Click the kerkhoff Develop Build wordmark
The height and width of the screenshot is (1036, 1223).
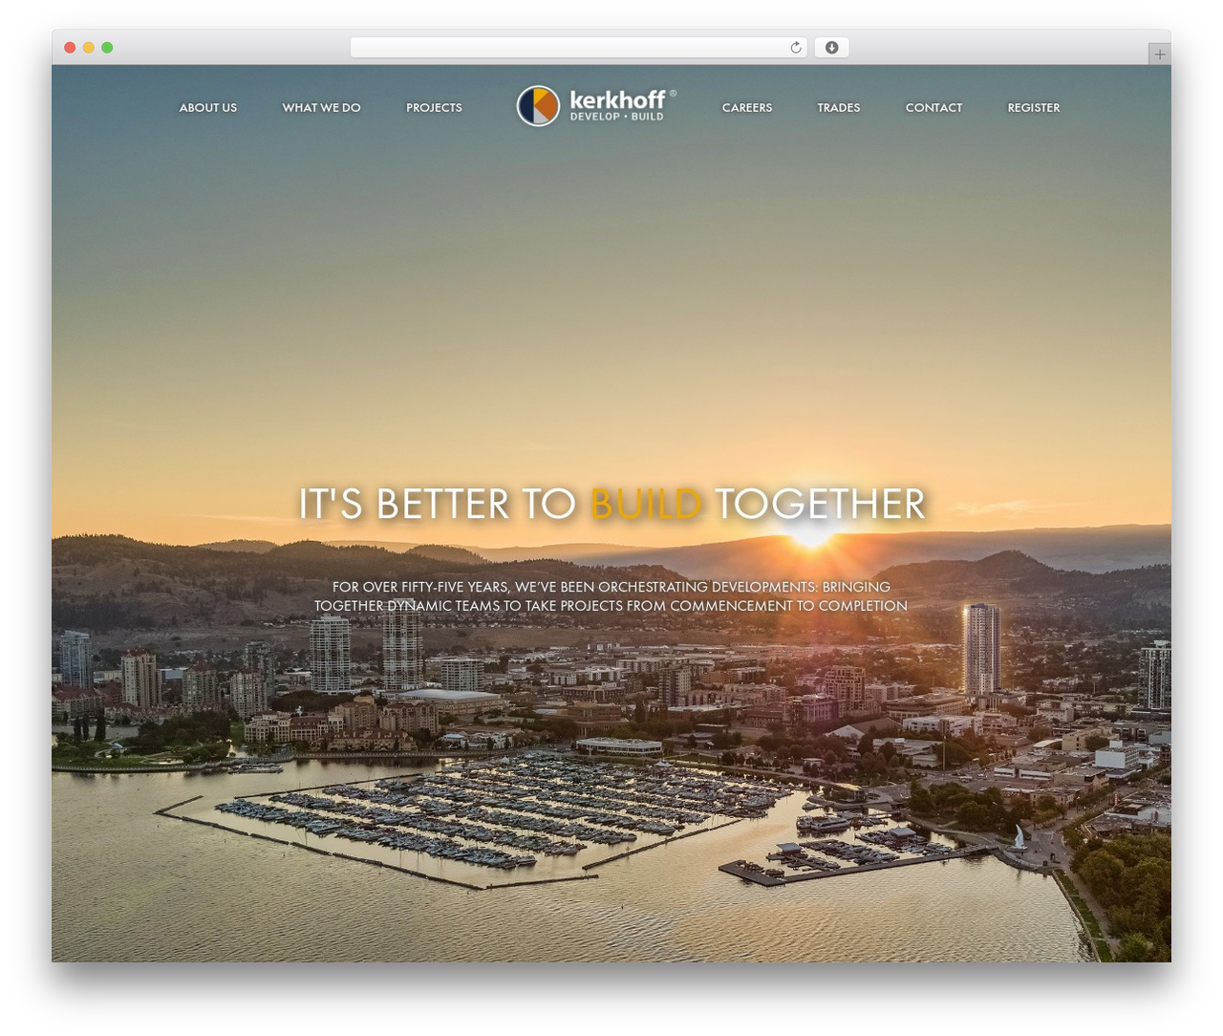622,105
